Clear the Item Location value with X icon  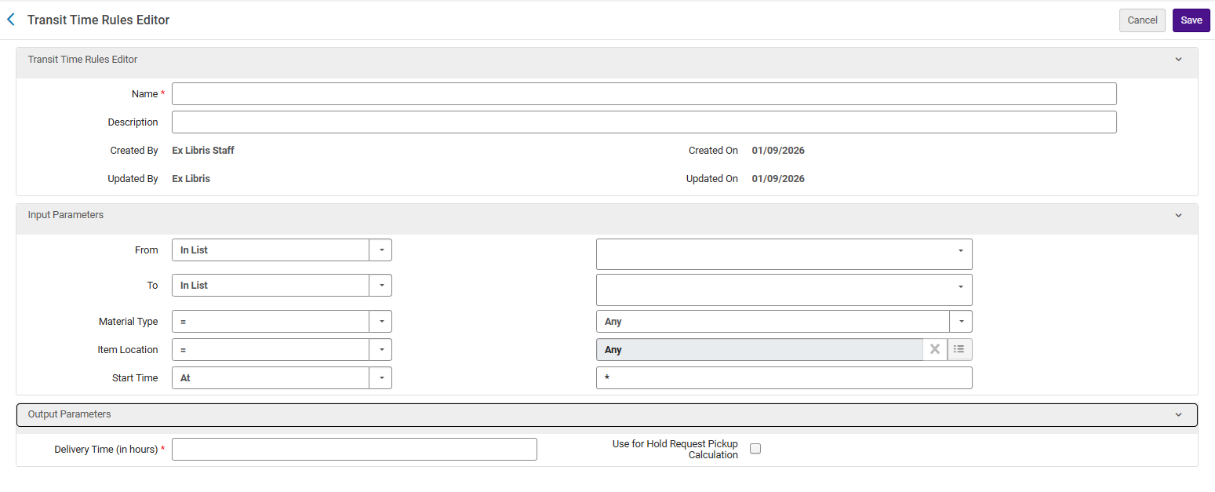tap(934, 349)
